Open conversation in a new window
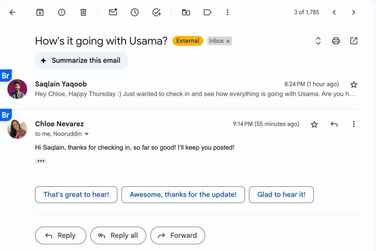376x251 pixels. tap(354, 41)
